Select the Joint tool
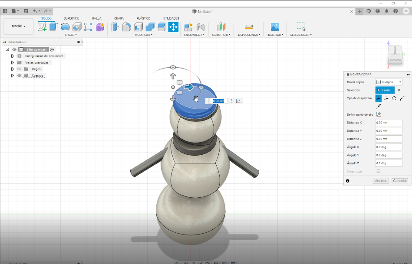The height and width of the screenshot is (264, 412). pos(201,27)
